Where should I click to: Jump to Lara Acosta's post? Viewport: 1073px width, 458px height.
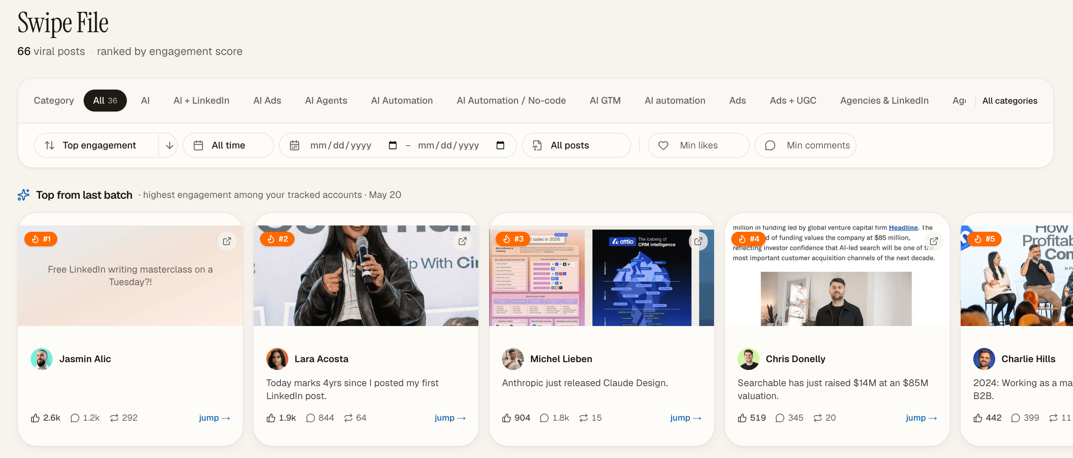pos(450,418)
